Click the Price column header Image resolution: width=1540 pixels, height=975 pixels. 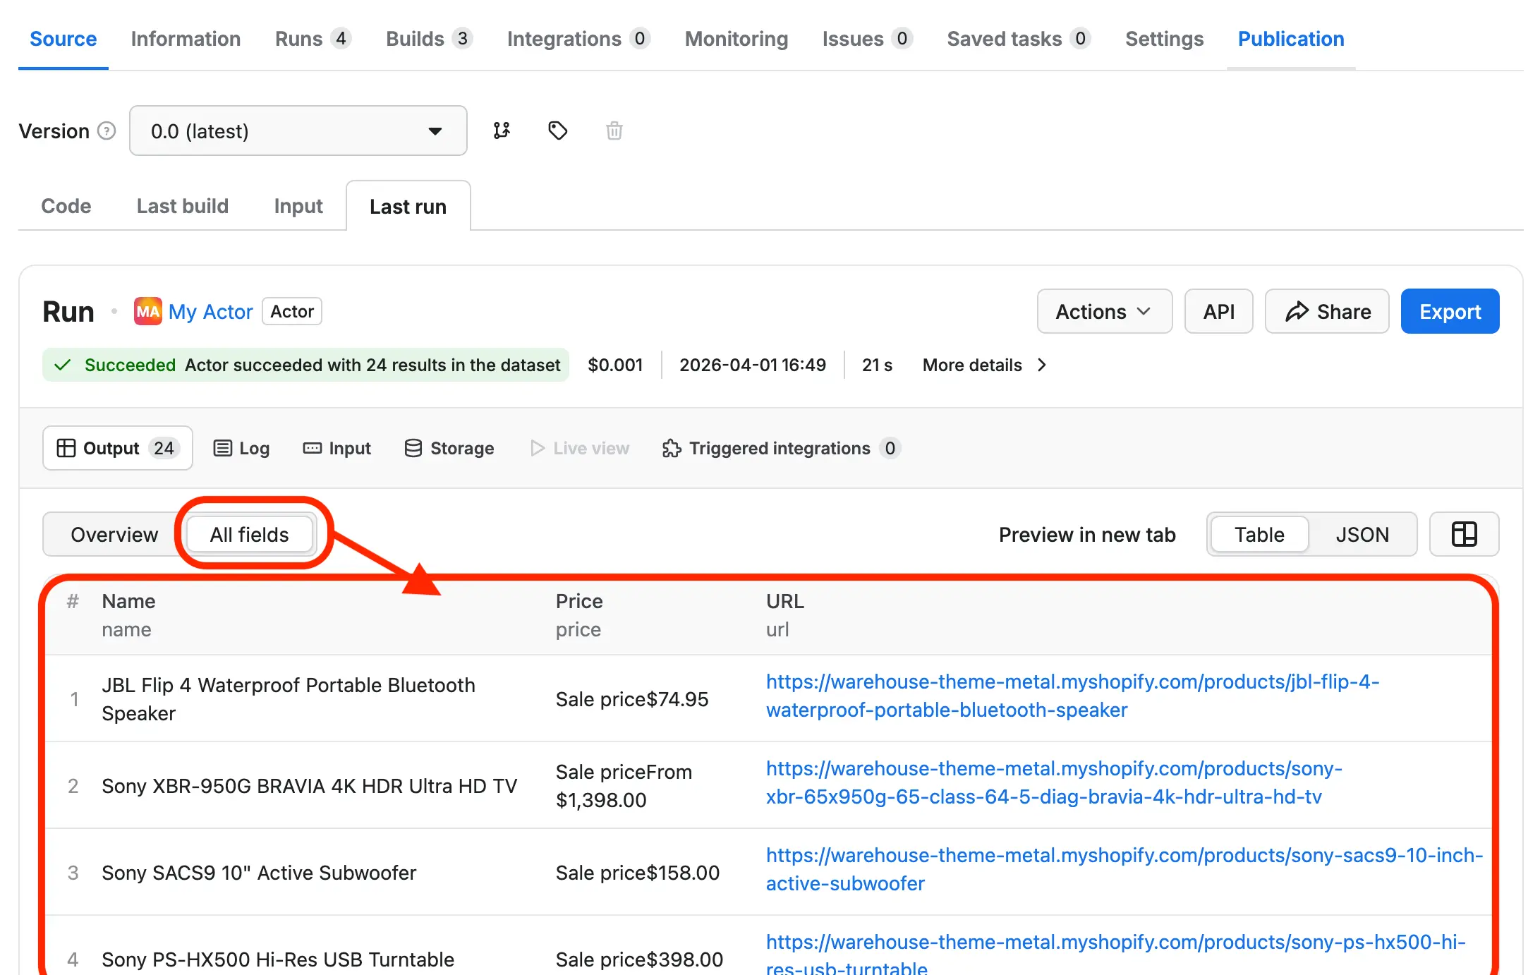pyautogui.click(x=579, y=601)
